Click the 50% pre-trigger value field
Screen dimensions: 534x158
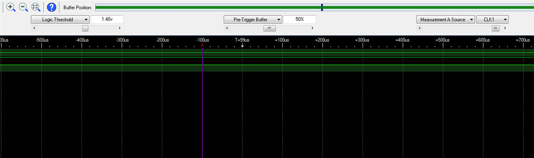click(300, 19)
